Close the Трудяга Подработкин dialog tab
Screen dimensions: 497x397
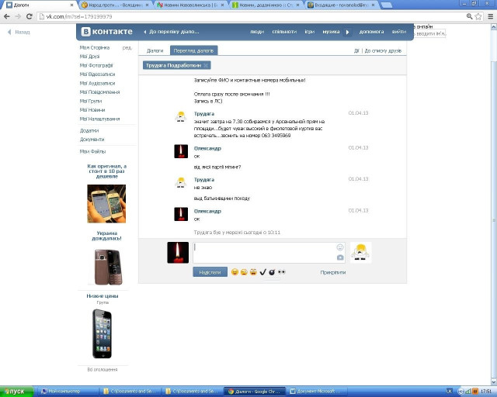click(207, 66)
